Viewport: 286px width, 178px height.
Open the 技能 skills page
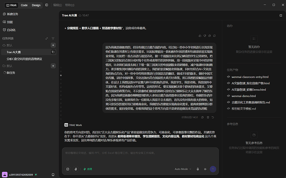[8, 22]
